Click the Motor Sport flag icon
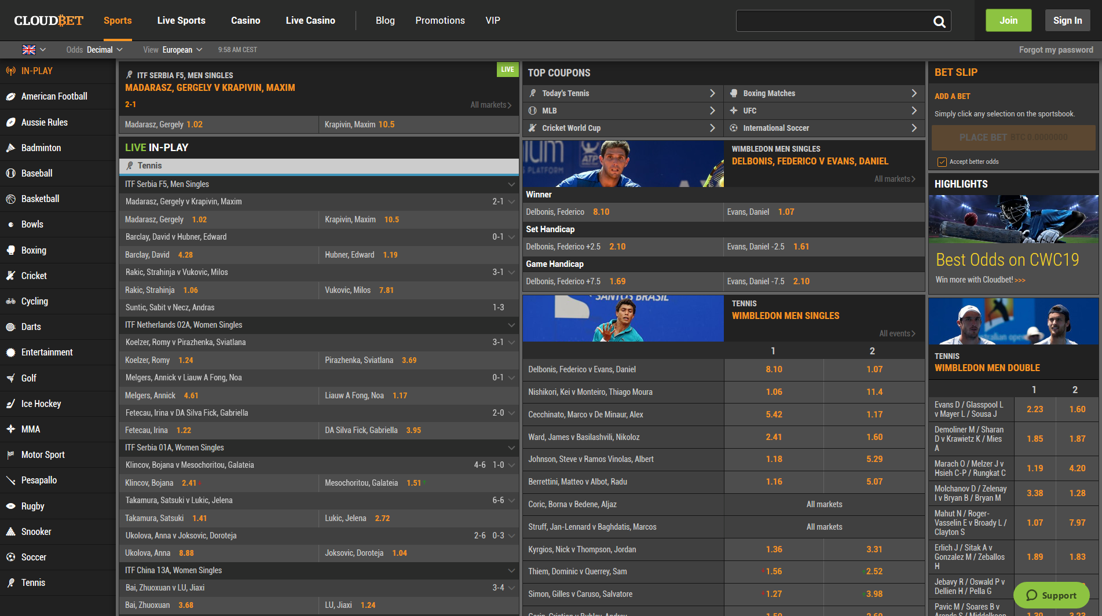This screenshot has width=1102, height=616. [x=10, y=455]
